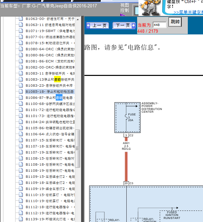This screenshot has height=222, width=203.
Task: Click scroll-up arrow of the tree list
Action: [x=78, y=19]
